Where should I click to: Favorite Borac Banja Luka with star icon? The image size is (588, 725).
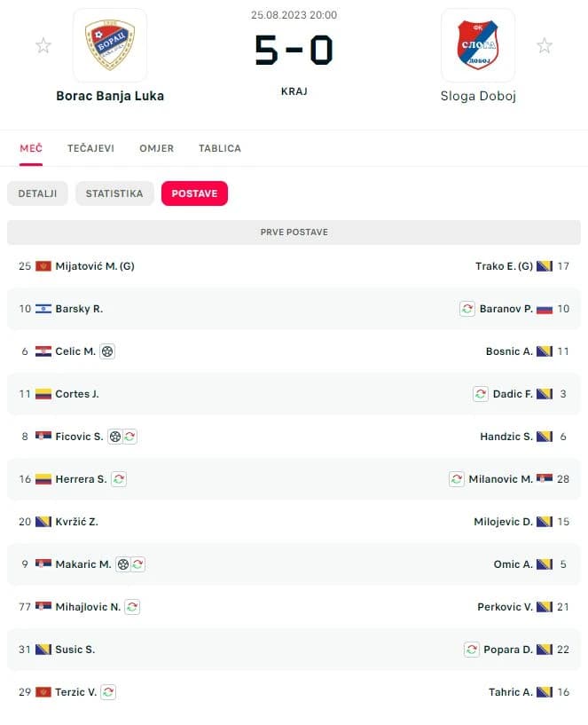43,45
